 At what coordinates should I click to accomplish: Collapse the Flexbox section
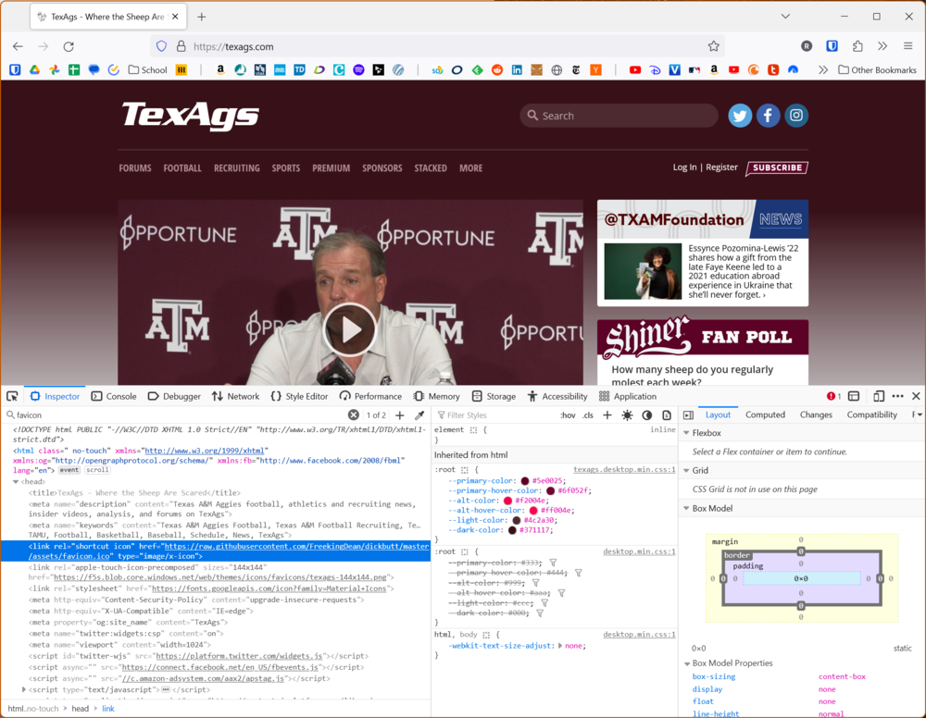coord(686,433)
